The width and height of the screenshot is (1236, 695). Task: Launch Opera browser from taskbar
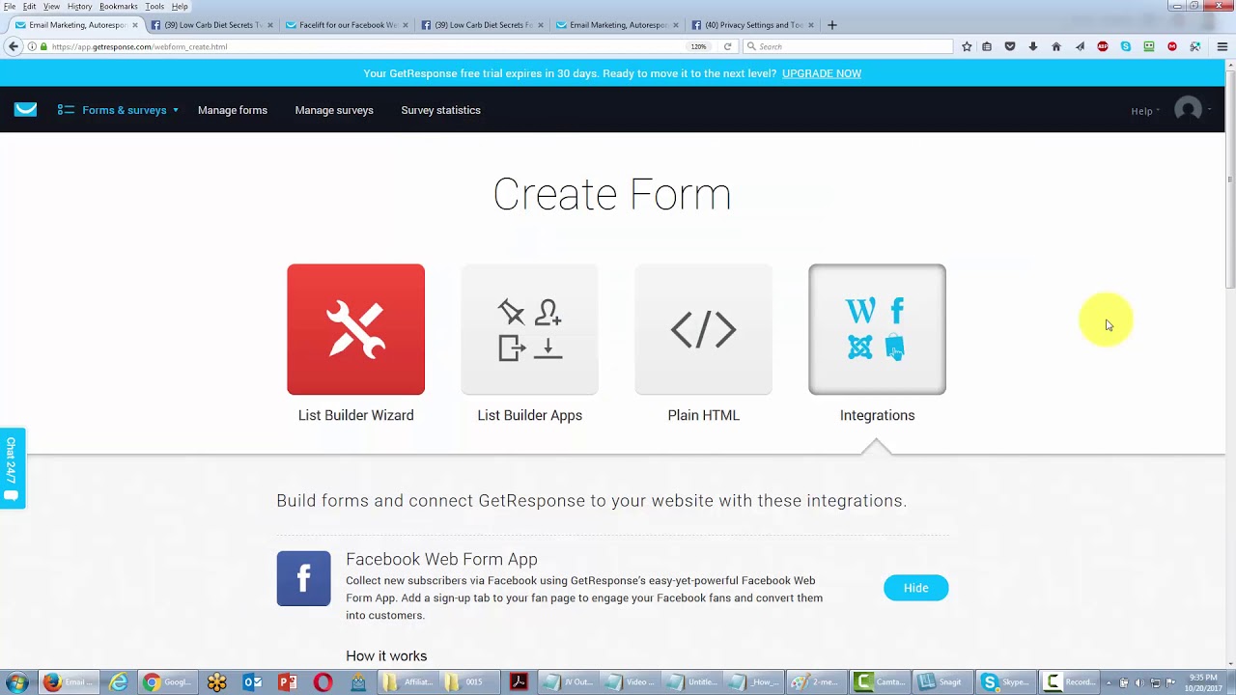(323, 682)
